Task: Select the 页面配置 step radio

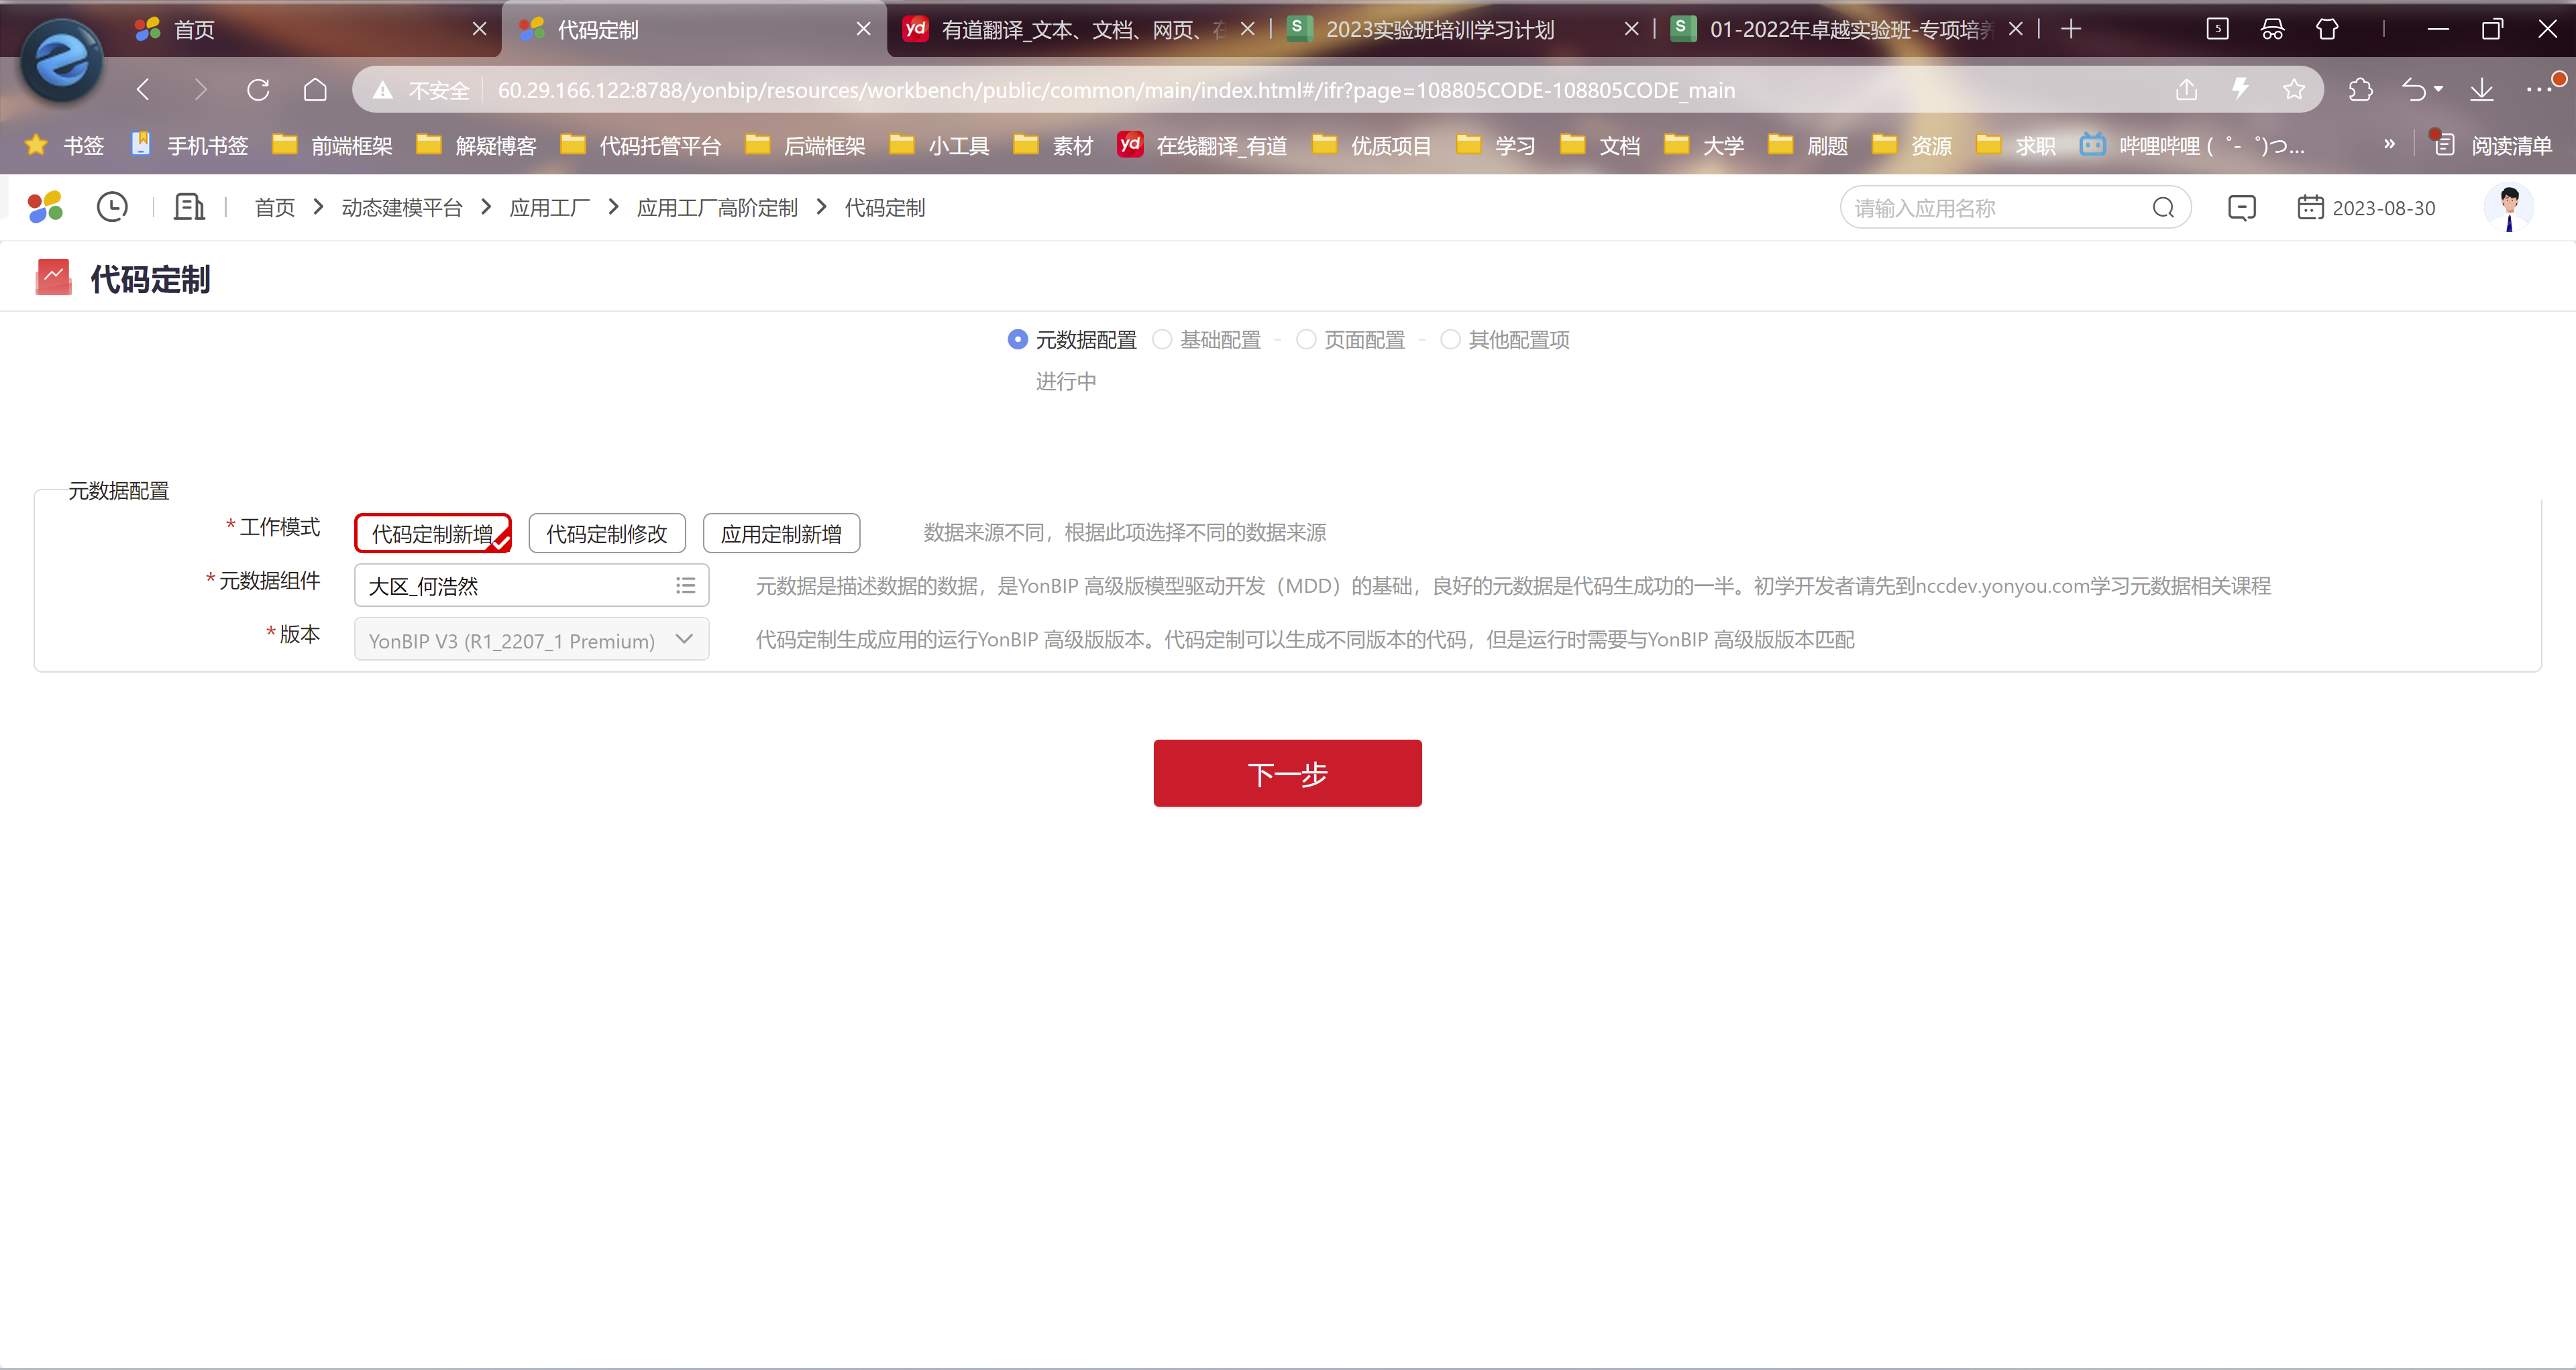Action: tap(1306, 340)
